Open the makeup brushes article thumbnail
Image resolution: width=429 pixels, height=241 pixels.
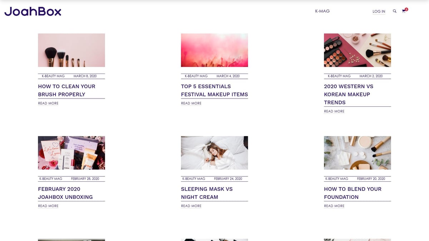pyautogui.click(x=71, y=50)
